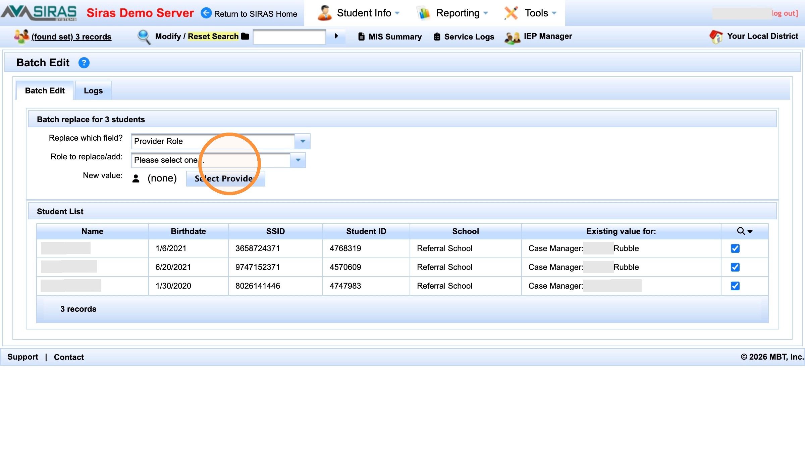Open the MIS Summary link
805x449 pixels.
click(395, 36)
